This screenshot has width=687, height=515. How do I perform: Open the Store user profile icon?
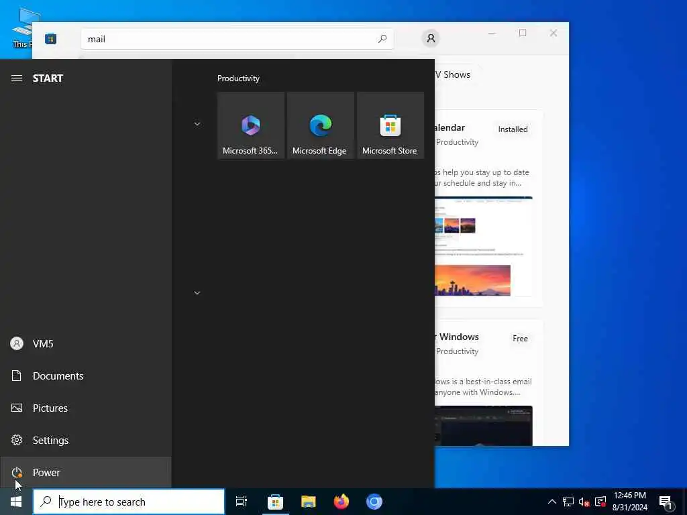coord(431,38)
